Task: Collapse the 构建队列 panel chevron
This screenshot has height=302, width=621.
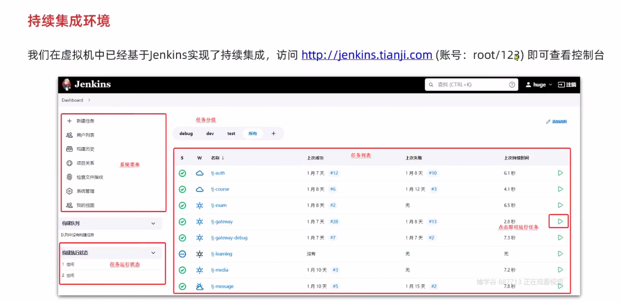Action: (x=153, y=223)
